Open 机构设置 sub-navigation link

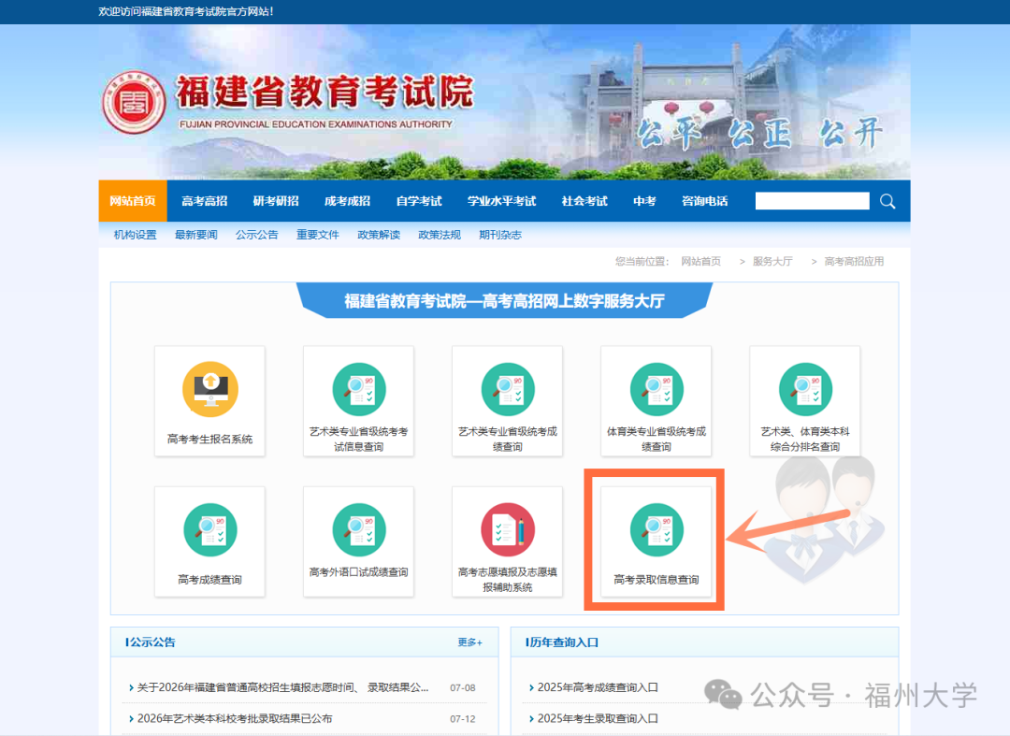(x=136, y=235)
